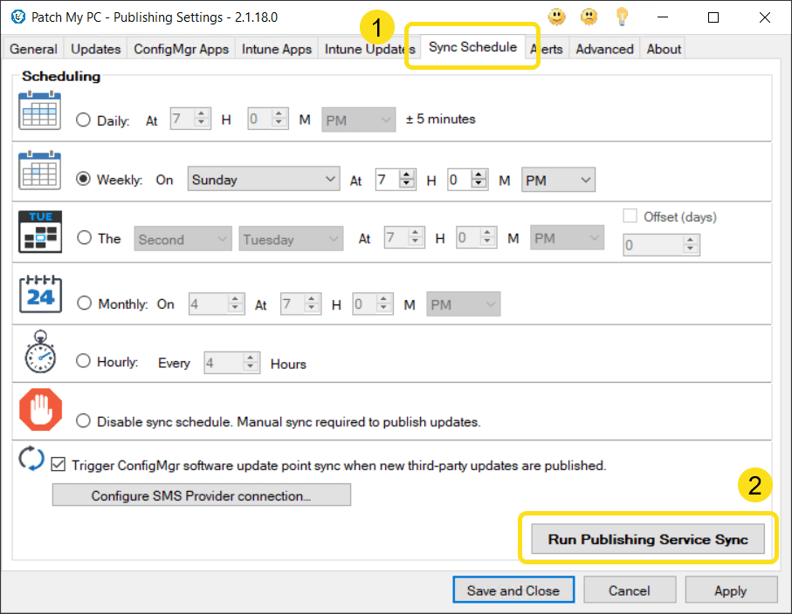Click the Patch My PC title bar logo
The width and height of the screenshot is (792, 614).
pos(18,17)
